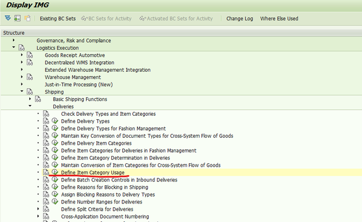This screenshot has width=362, height=222.
Task: Select Define Item Category Usage row text
Action: [93, 172]
